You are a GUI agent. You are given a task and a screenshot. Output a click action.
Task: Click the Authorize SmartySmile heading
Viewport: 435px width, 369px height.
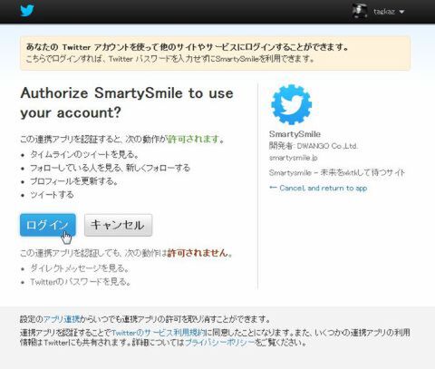pos(127,102)
